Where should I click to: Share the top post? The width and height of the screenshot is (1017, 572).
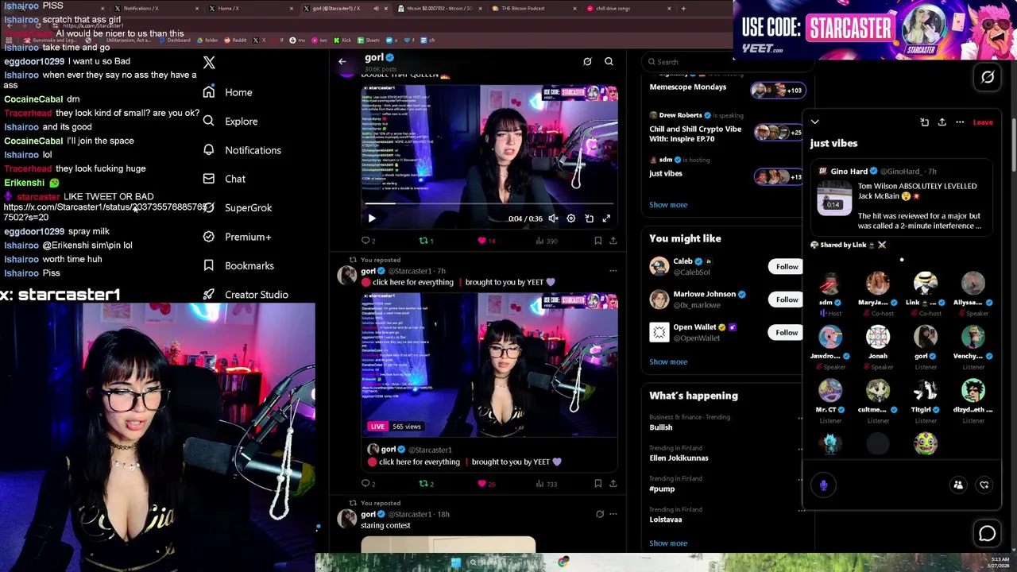coord(613,241)
